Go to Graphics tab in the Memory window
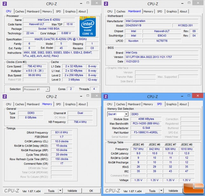205x196 pixels. coord(70,104)
